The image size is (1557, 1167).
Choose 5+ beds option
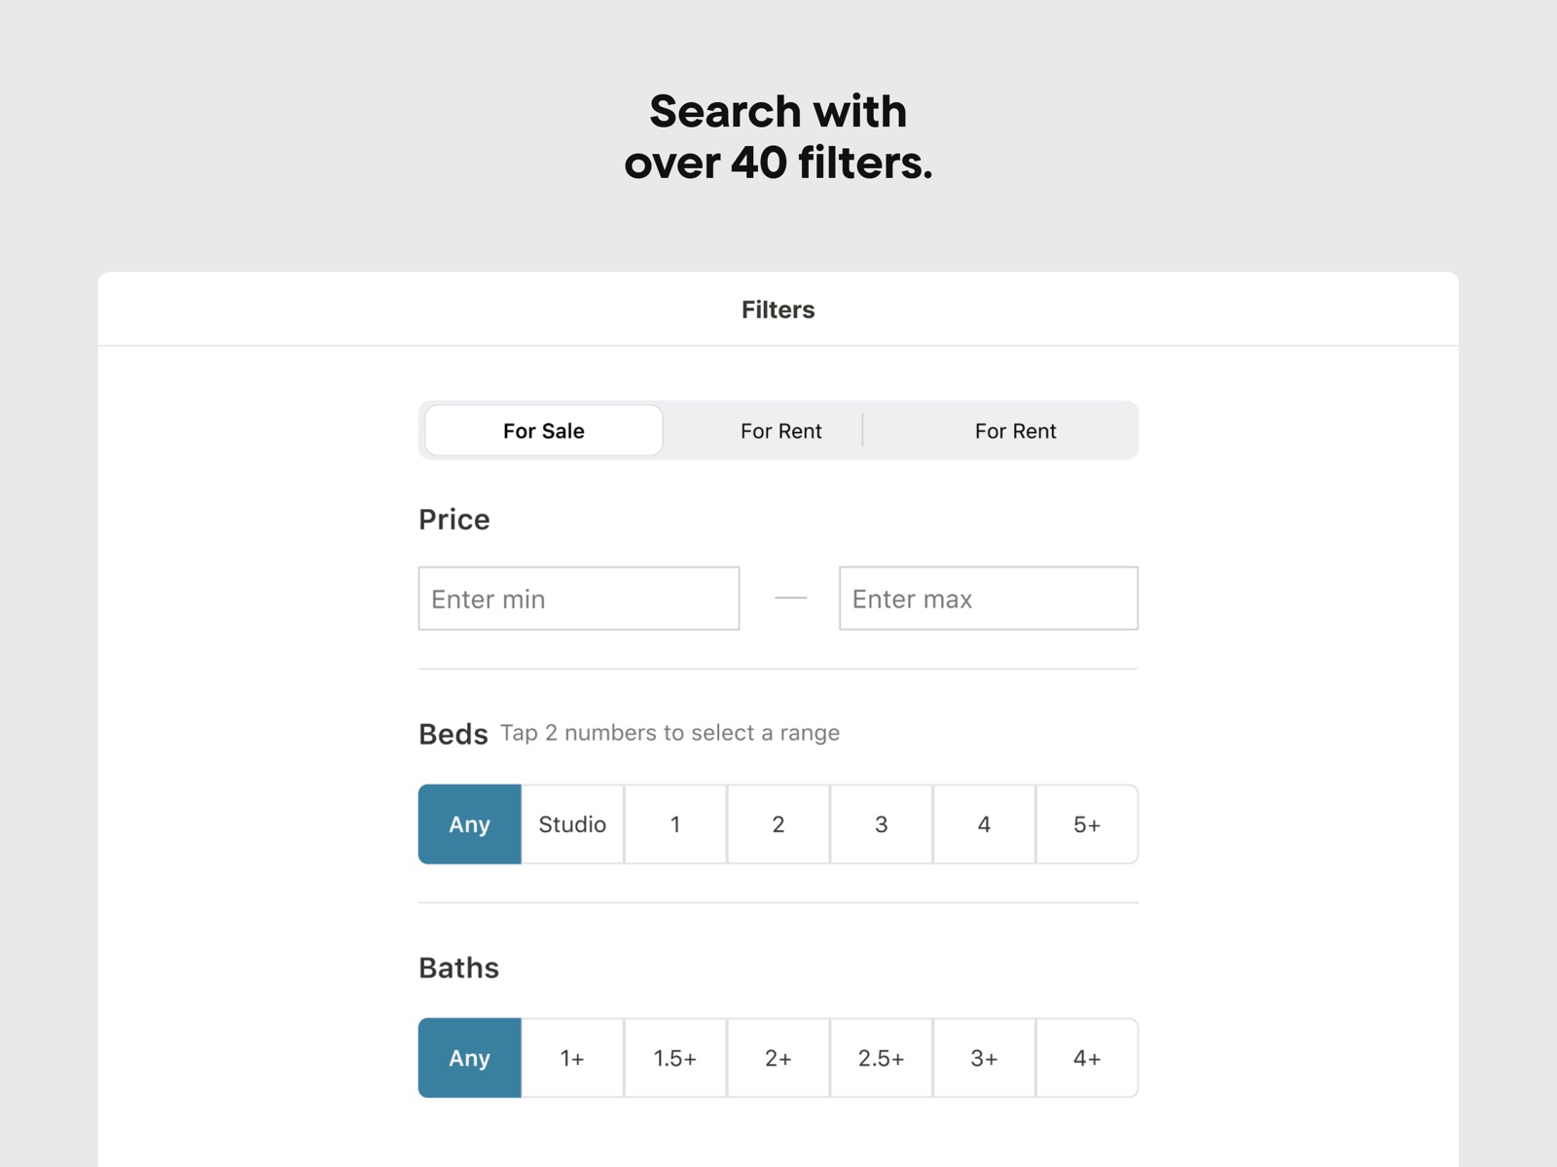pos(1087,824)
